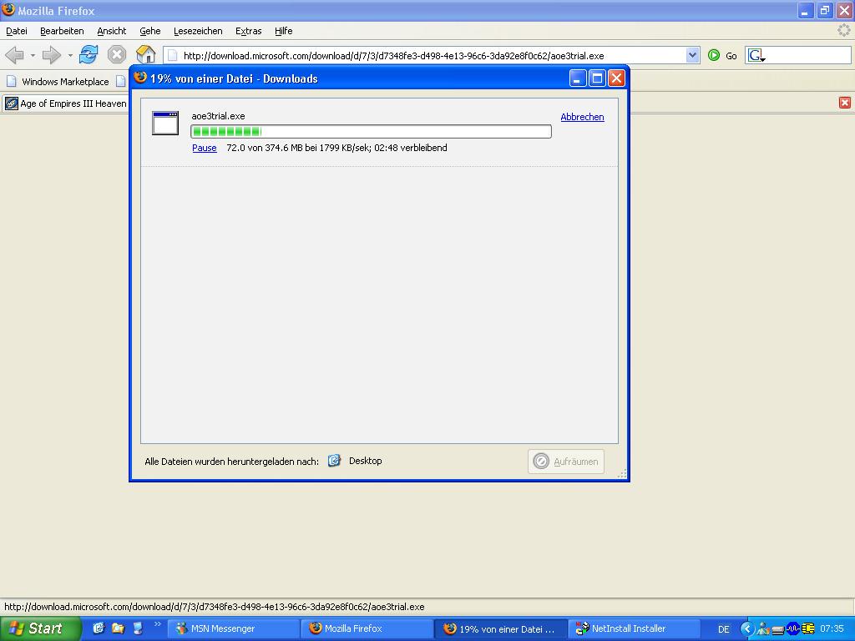Switch to MSN Messenger in taskbar

[233, 628]
